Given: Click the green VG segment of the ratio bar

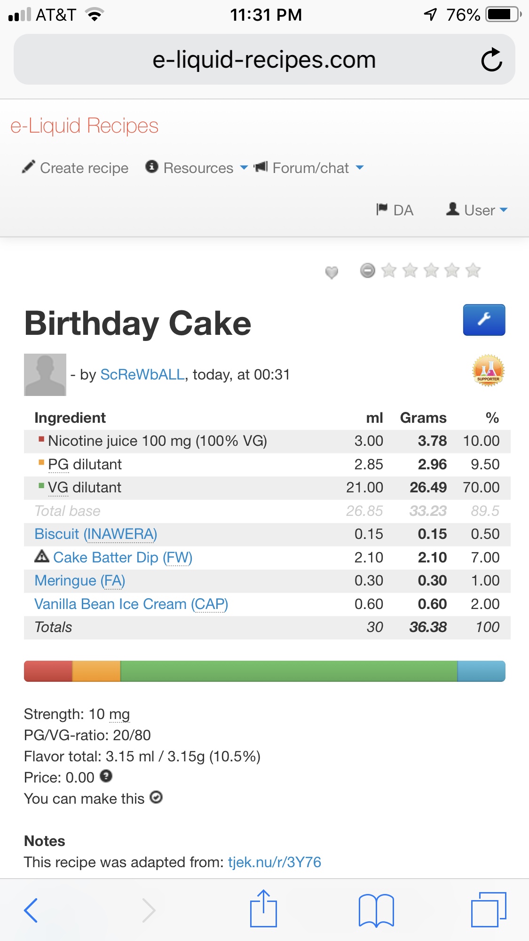Looking at the screenshot, I should point(289,671).
